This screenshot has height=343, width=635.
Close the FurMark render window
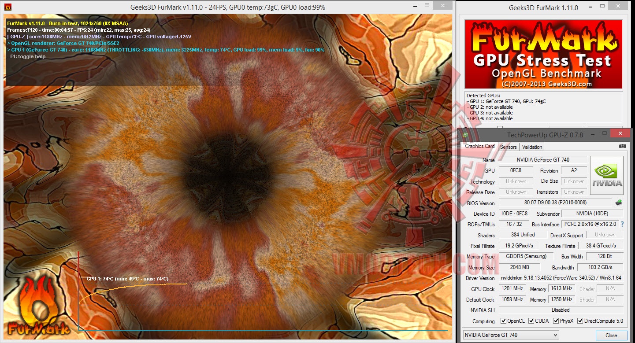pos(442,6)
